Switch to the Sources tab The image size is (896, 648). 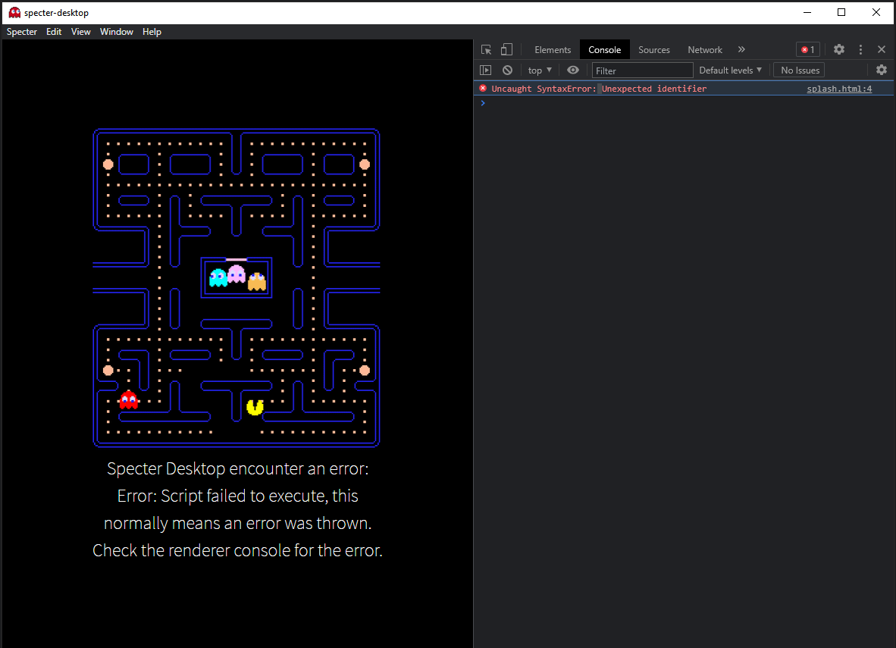click(x=653, y=50)
